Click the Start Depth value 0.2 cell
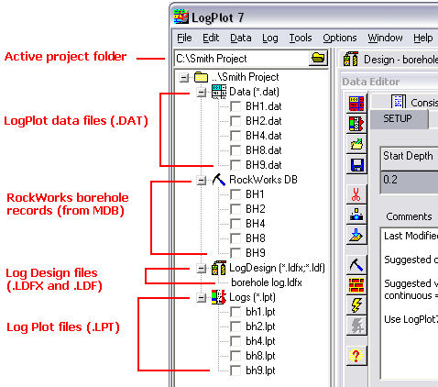The width and height of the screenshot is (438, 387). [410, 182]
